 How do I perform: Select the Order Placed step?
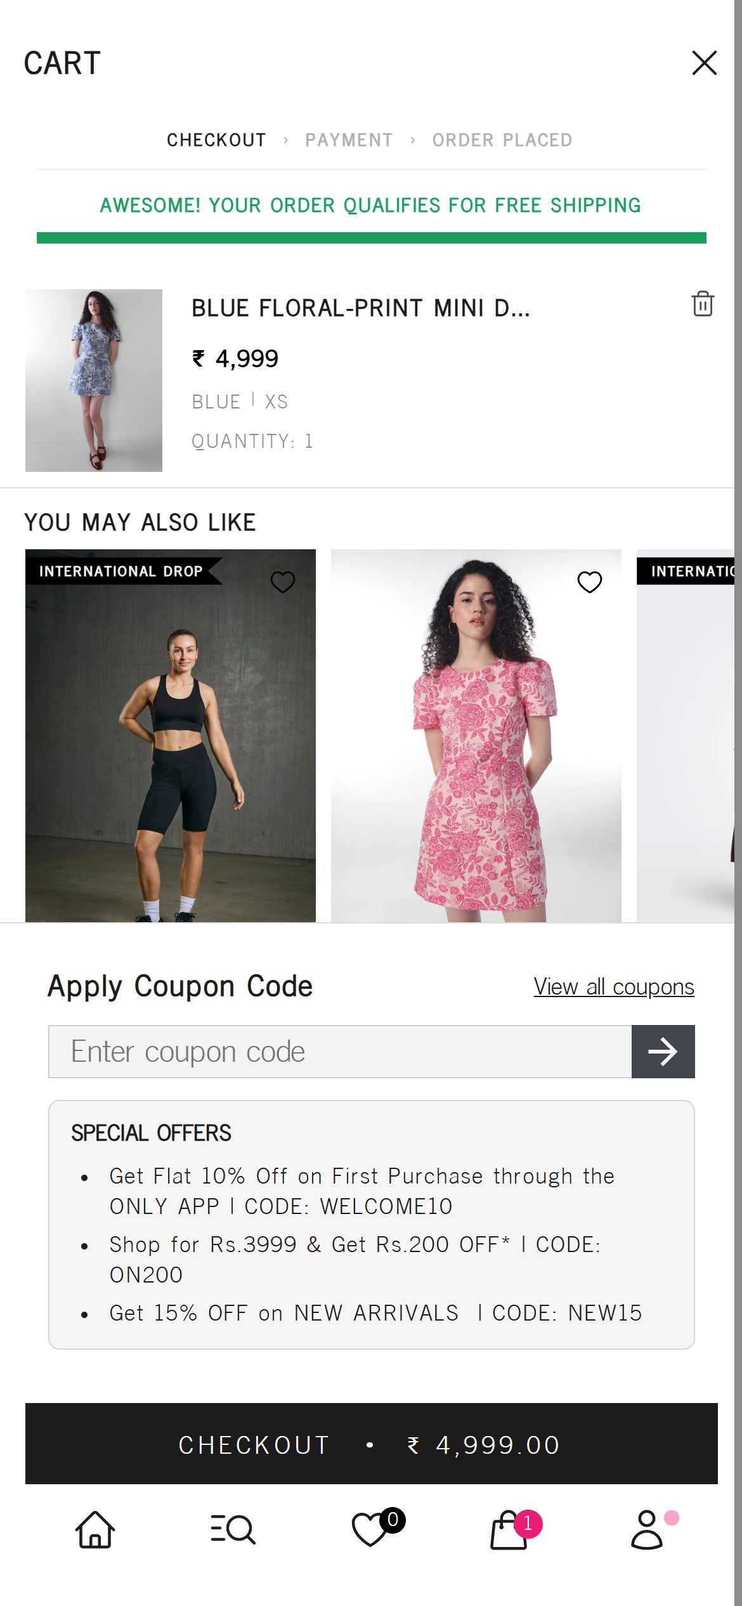click(x=502, y=140)
